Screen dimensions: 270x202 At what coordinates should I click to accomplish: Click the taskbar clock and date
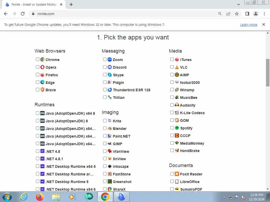(x=257, y=197)
